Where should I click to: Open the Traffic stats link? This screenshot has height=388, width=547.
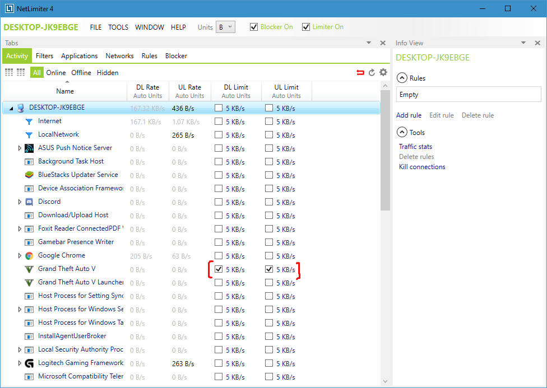[415, 147]
